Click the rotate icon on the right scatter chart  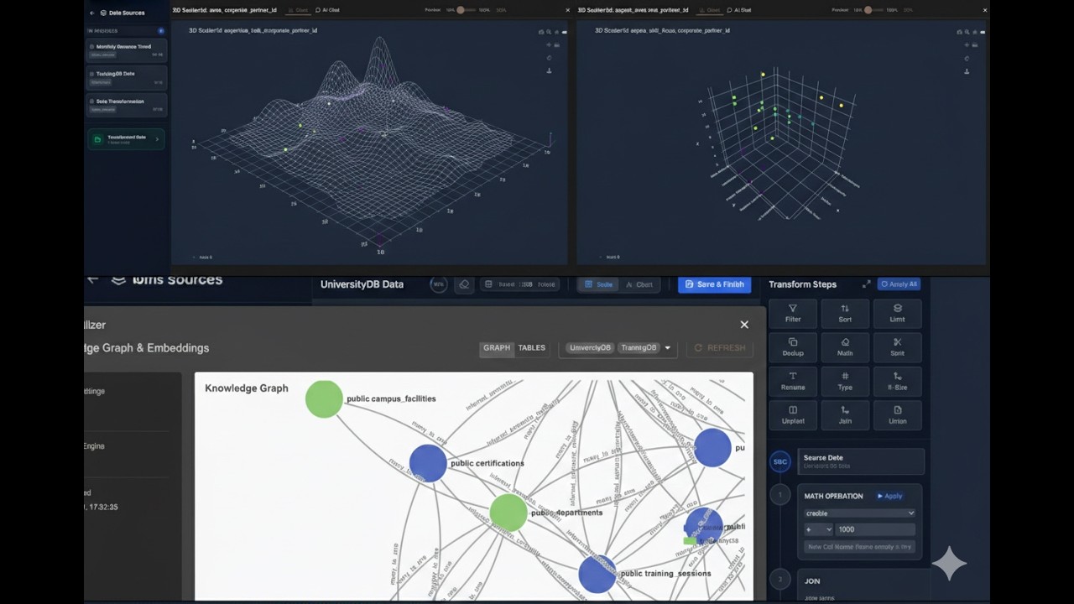967,58
